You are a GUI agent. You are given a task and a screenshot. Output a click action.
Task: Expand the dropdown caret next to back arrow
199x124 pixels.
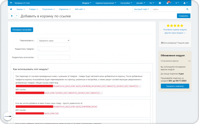pyautogui.click(x=17, y=16)
